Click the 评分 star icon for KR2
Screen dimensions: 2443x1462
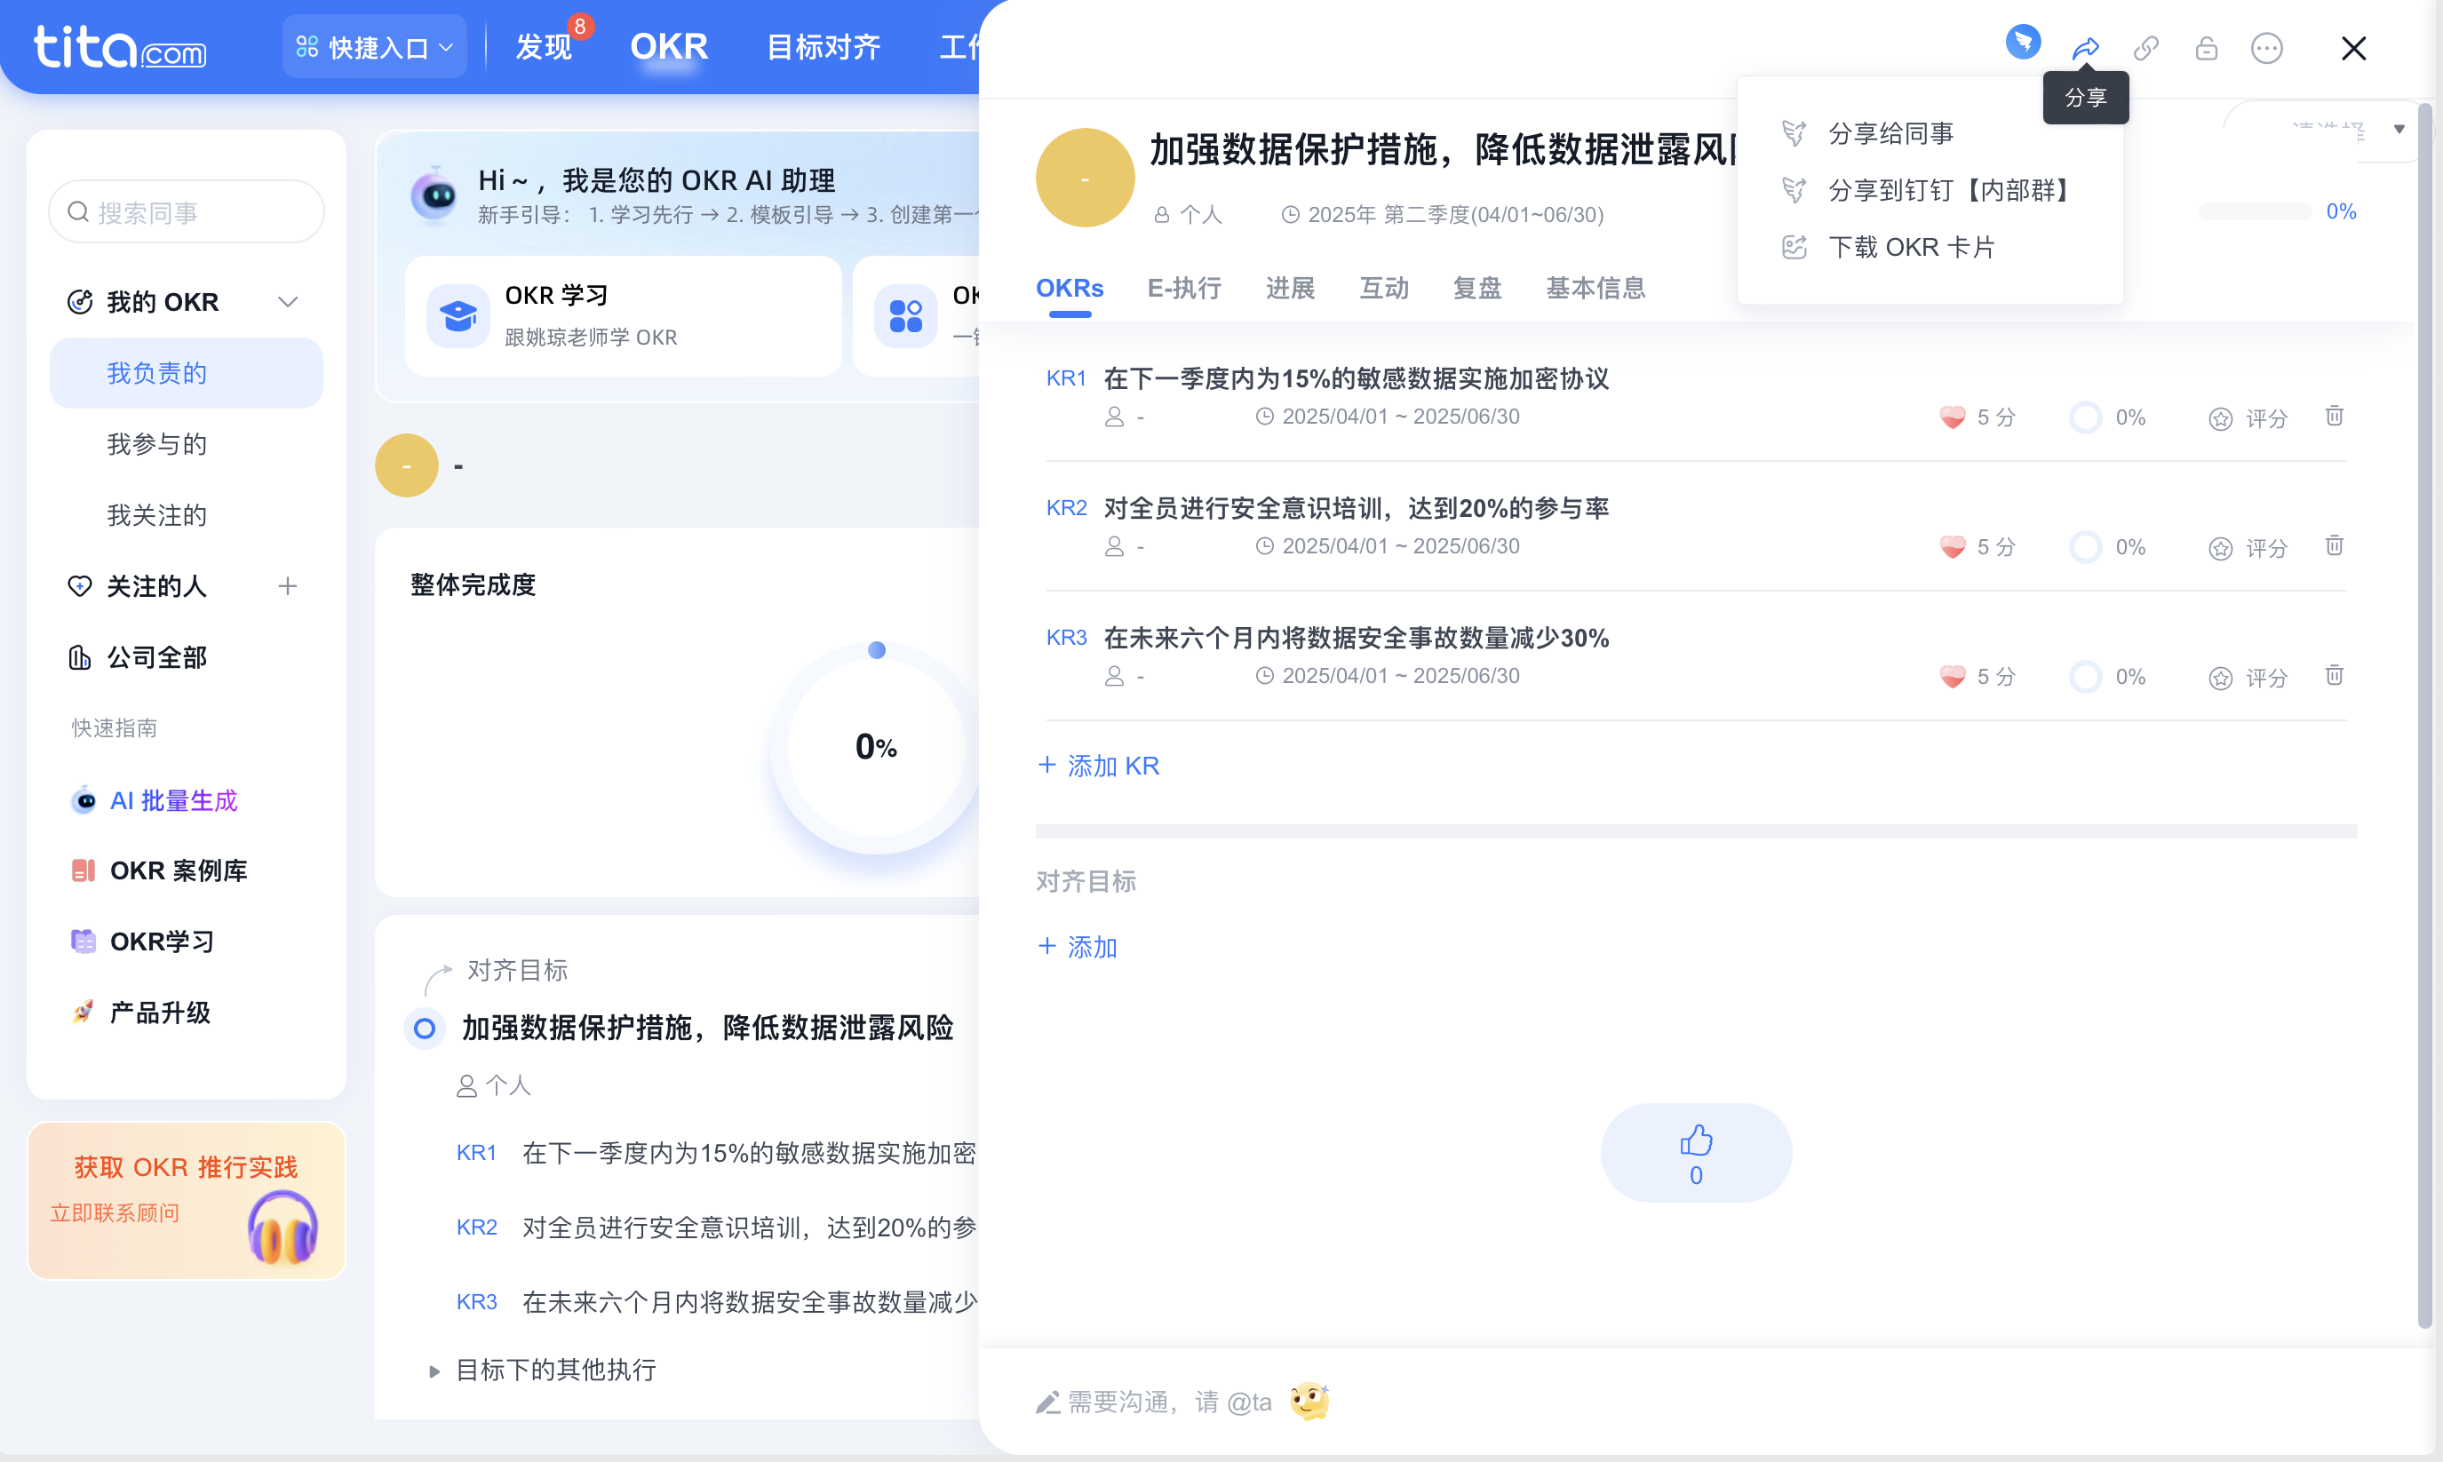(x=2220, y=547)
